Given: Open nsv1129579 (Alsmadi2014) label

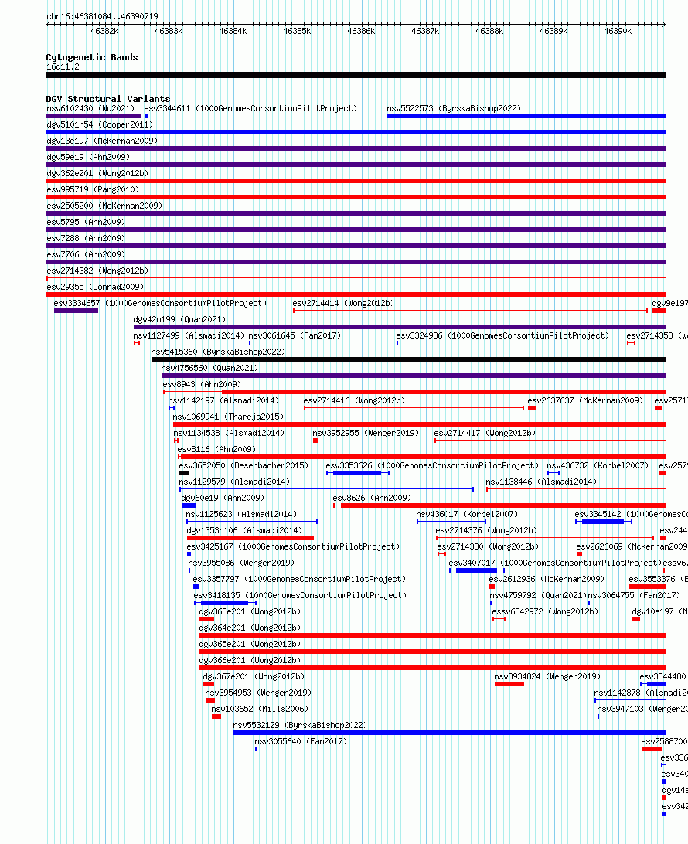Looking at the screenshot, I should click(x=235, y=482).
